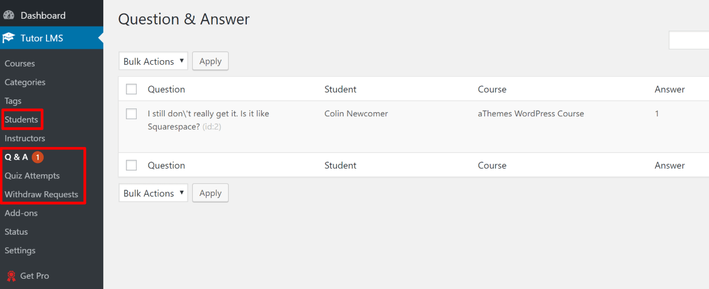The height and width of the screenshot is (289, 709).
Task: Open Quiz Attempts menu item
Action: tap(32, 176)
